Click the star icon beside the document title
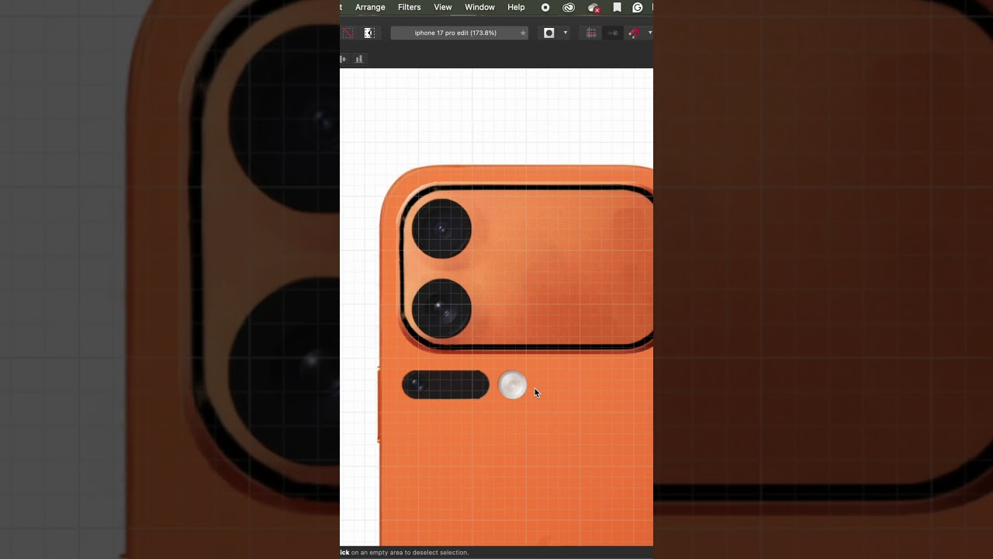The height and width of the screenshot is (559, 993). pyautogui.click(x=523, y=33)
